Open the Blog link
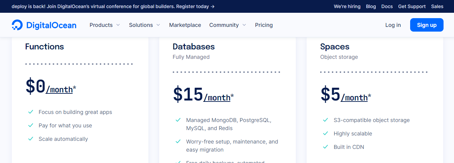The width and height of the screenshot is (454, 163). tap(371, 6)
